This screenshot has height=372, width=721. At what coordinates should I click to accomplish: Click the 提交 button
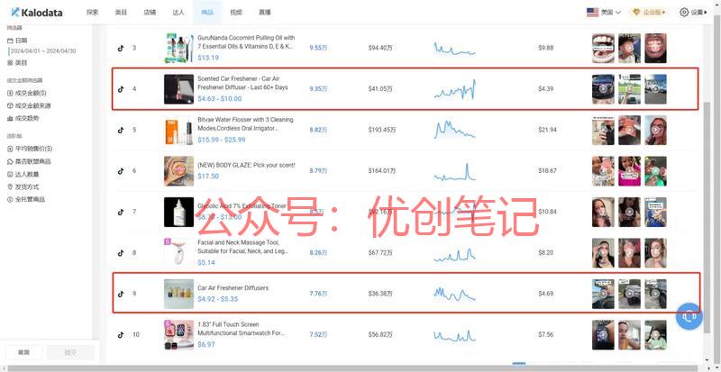[70, 352]
